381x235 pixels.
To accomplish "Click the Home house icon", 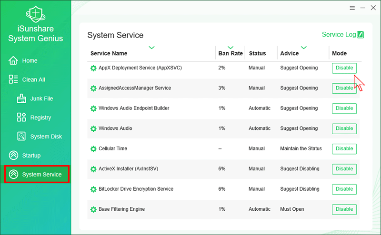I will [13, 60].
